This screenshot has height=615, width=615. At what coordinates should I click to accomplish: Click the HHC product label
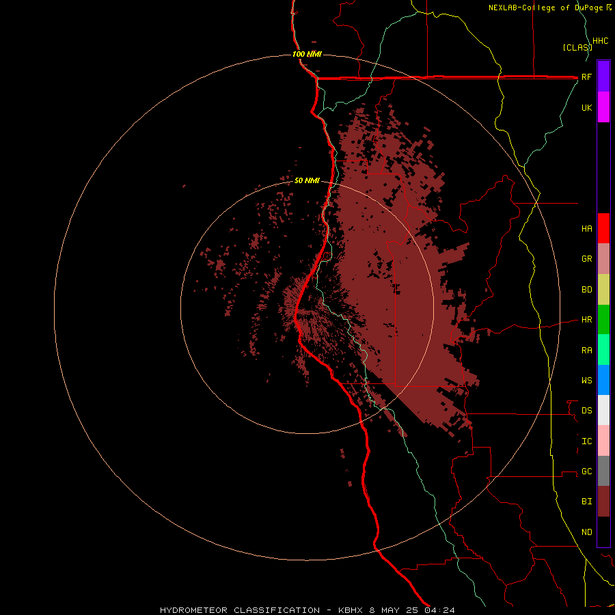click(600, 41)
